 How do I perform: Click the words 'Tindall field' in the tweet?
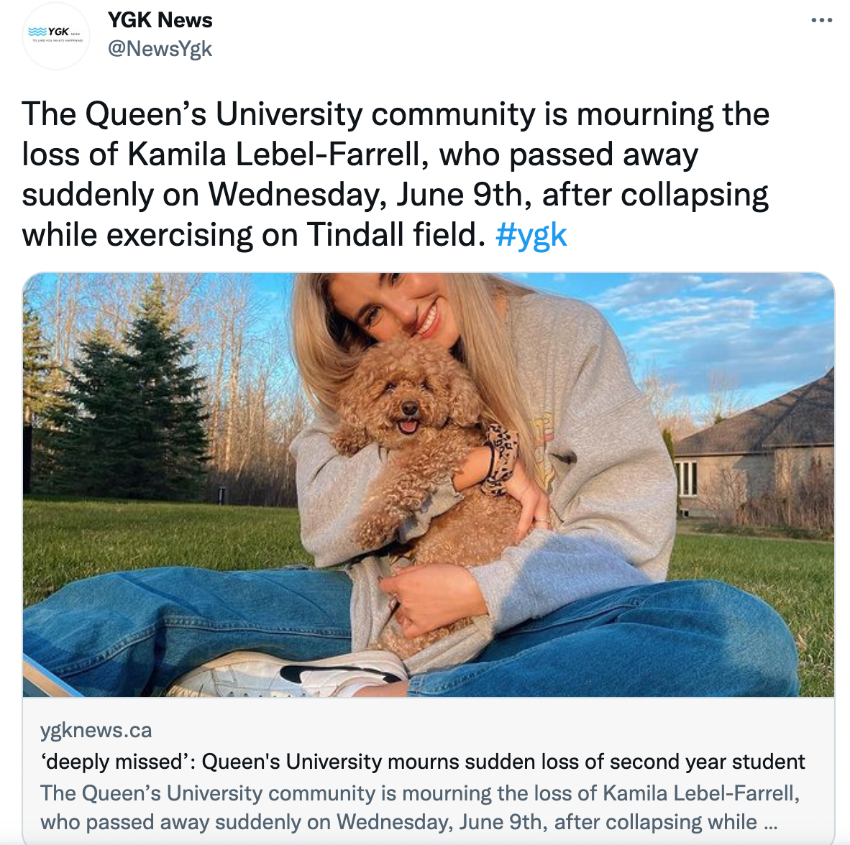click(x=396, y=236)
